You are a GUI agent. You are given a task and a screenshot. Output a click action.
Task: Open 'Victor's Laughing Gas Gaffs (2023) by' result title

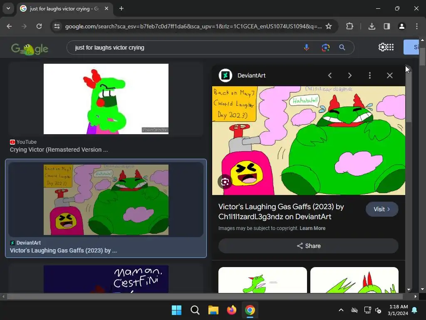tap(63, 250)
